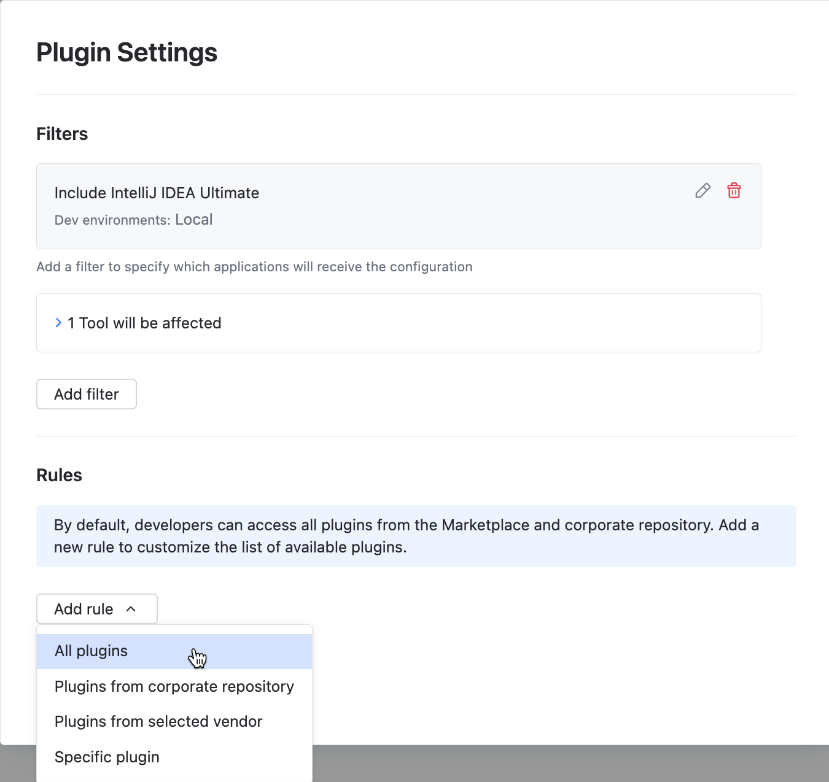Click the Rules info banner text
This screenshot has width=829, height=782.
coord(407,536)
